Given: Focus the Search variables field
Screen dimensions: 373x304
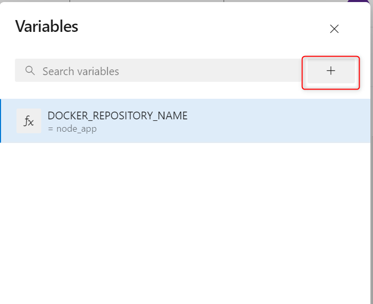Looking at the screenshot, I should point(158,70).
